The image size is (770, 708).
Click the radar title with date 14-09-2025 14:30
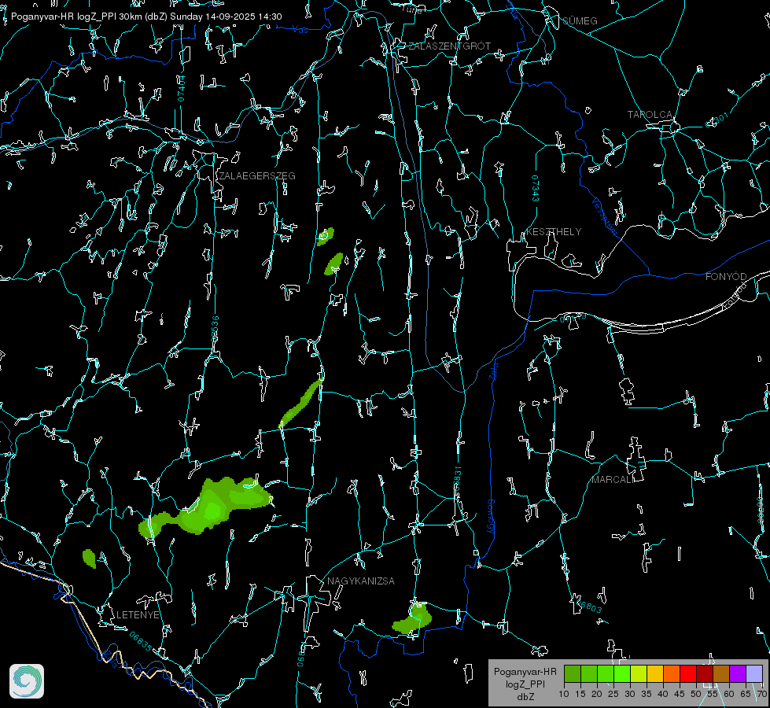pyautogui.click(x=146, y=17)
